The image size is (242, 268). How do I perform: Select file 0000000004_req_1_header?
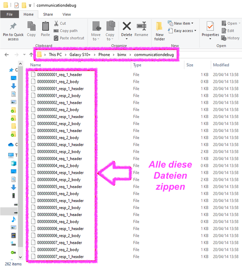60,159
